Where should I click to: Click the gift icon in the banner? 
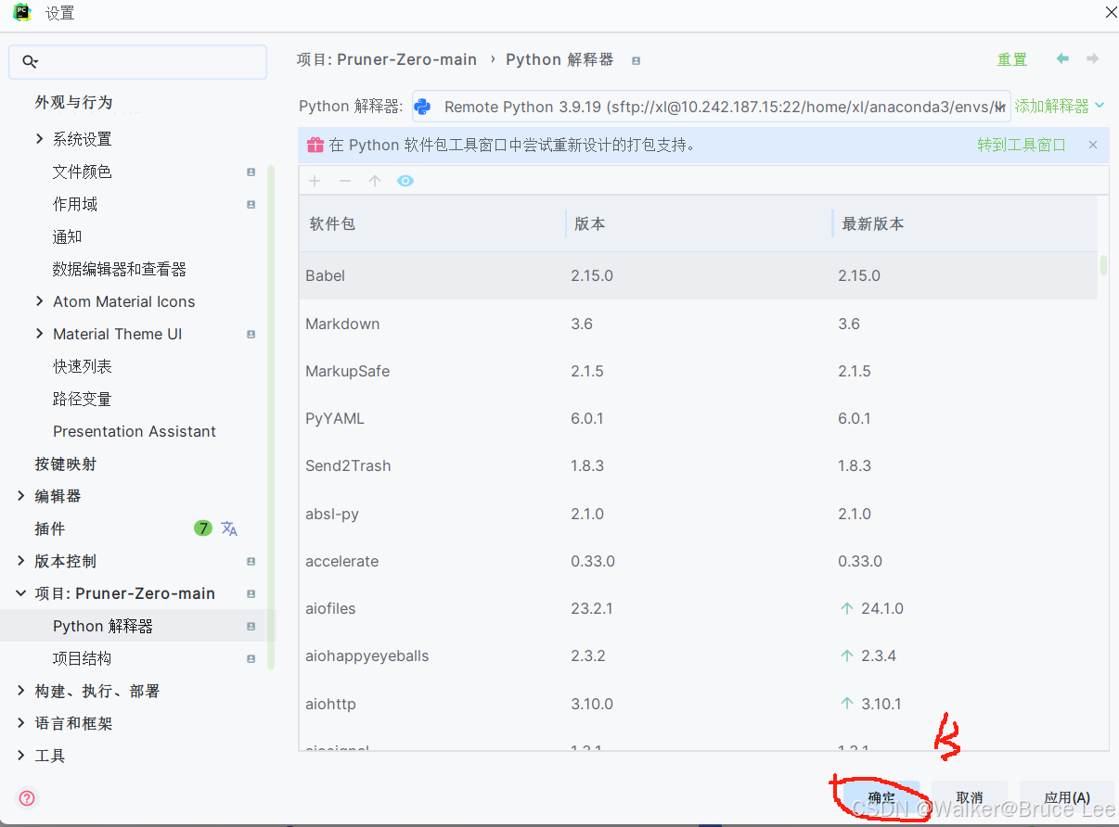pos(315,145)
